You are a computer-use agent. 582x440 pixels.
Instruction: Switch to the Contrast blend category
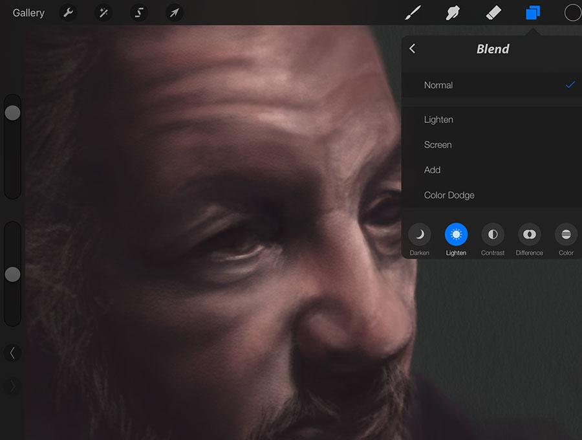493,235
